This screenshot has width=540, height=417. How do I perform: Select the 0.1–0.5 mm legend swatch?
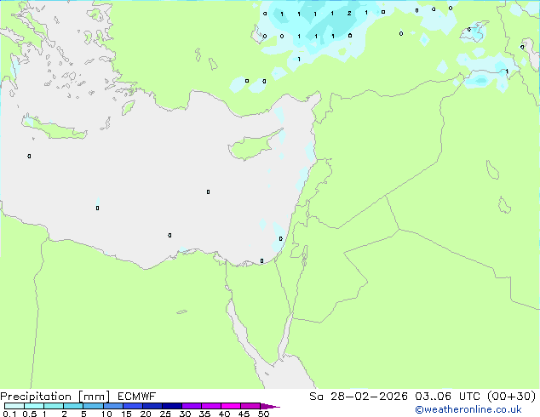click(14, 406)
